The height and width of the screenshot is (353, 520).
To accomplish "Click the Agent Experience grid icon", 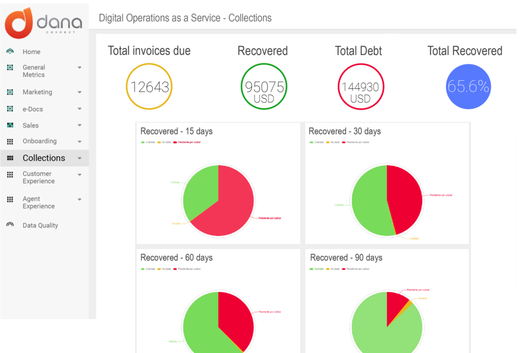I will 10,199.
